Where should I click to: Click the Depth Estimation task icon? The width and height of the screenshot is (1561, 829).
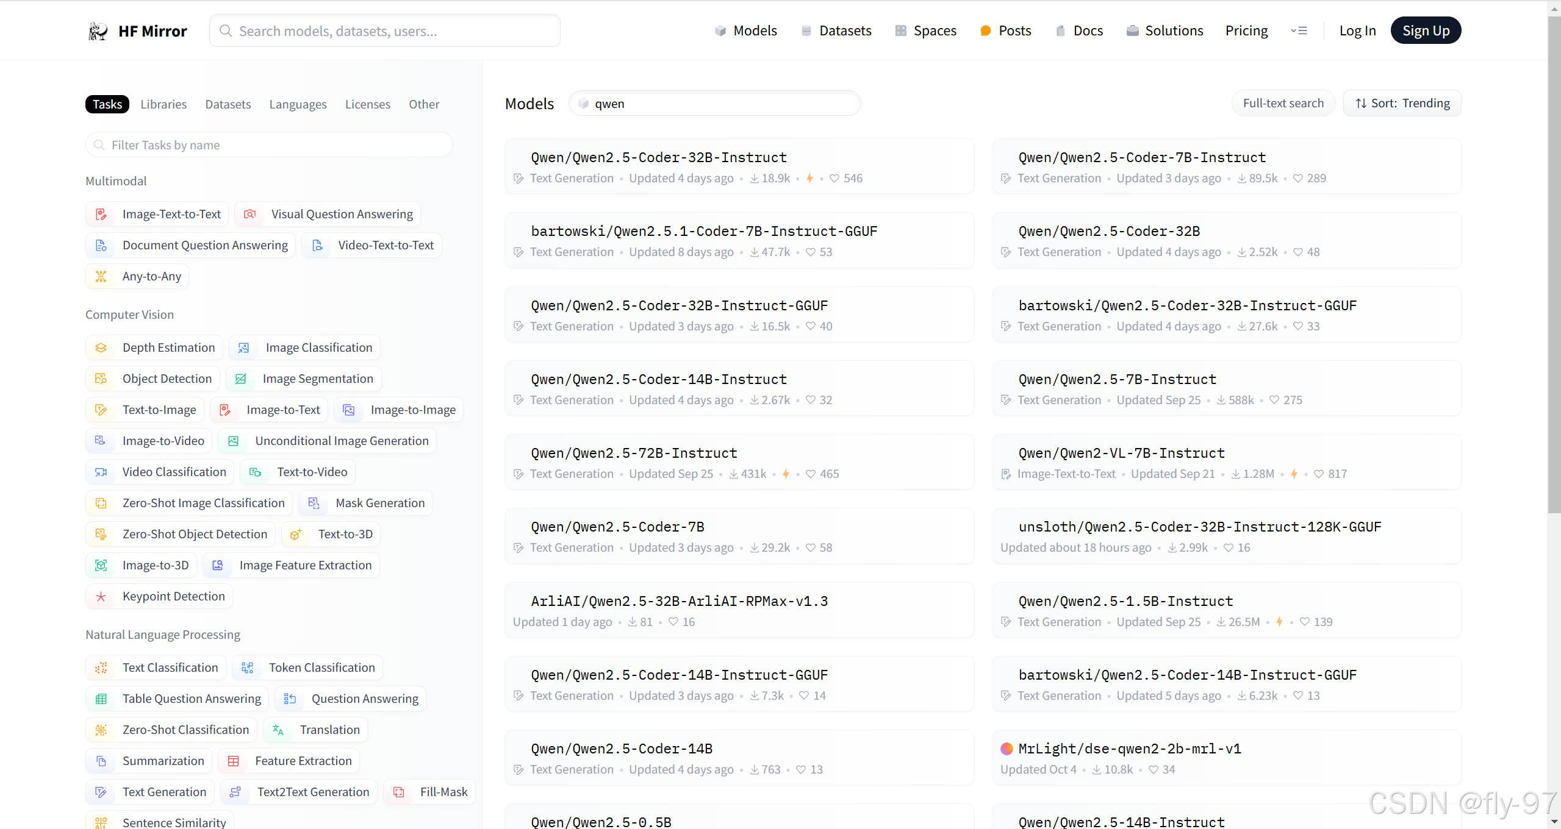pos(101,347)
